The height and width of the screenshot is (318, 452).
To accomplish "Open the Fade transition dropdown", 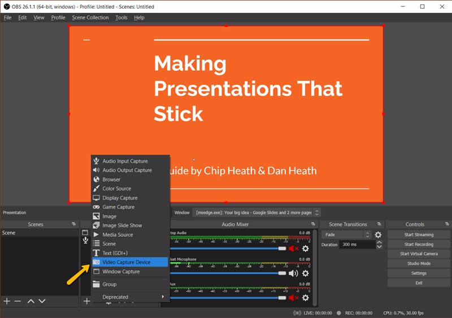I will (346, 234).
